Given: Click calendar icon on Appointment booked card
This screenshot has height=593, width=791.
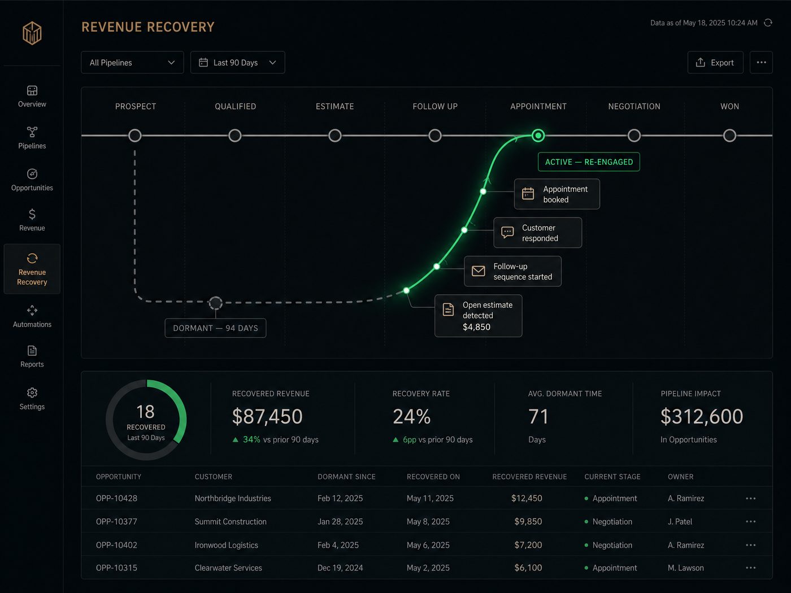Looking at the screenshot, I should [528, 194].
